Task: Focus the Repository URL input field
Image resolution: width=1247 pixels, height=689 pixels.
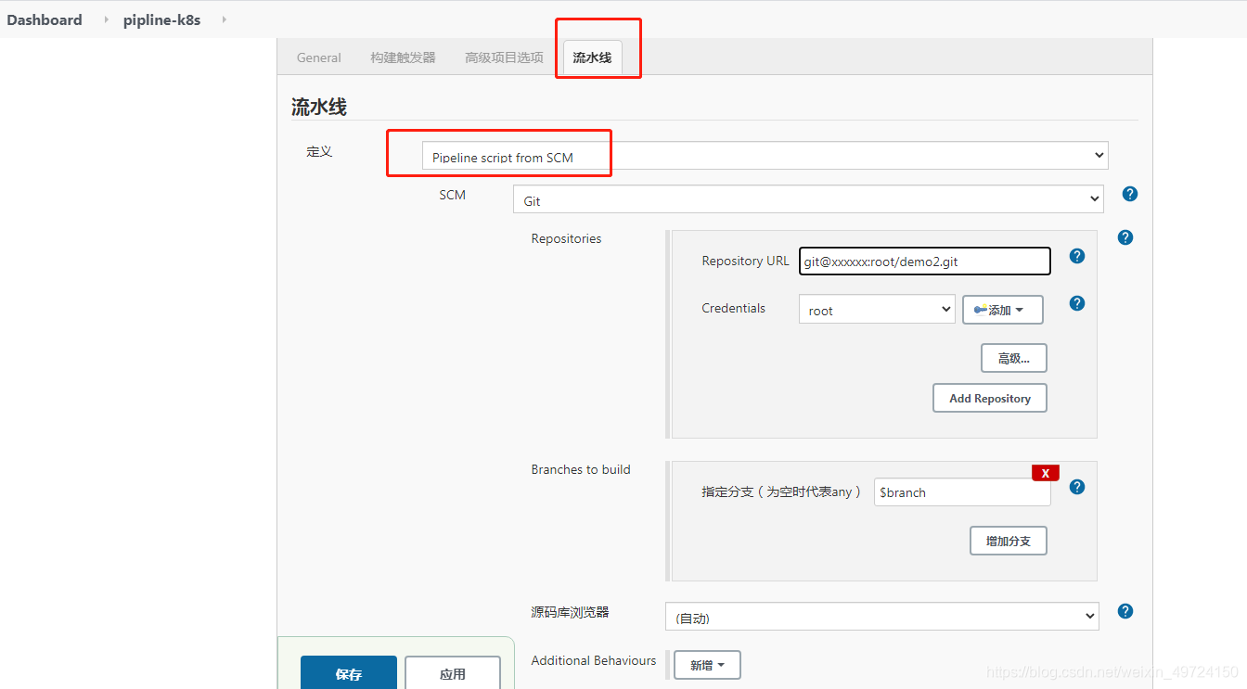Action: coord(925,262)
